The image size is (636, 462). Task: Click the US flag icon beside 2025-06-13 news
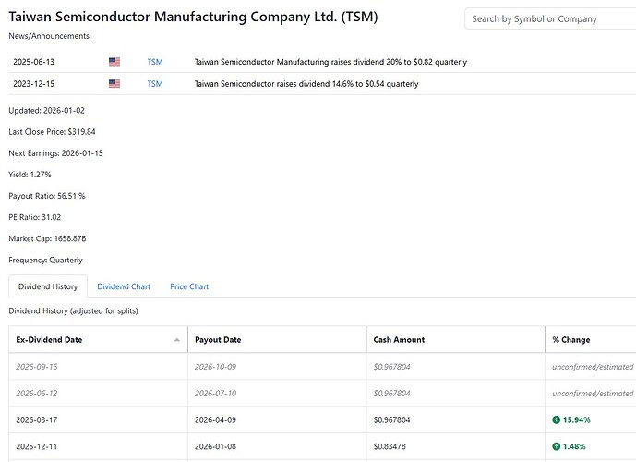click(114, 62)
